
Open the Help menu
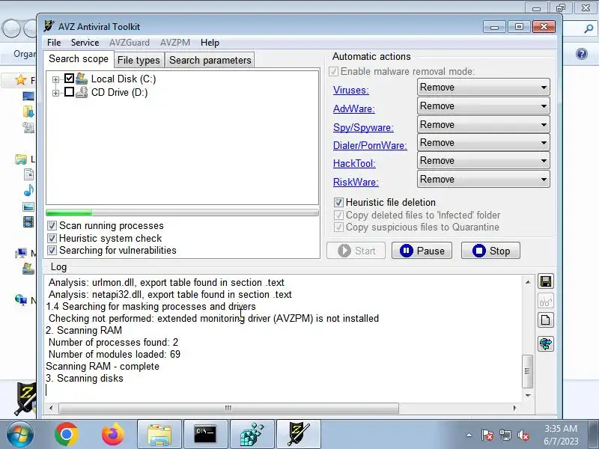(x=210, y=43)
